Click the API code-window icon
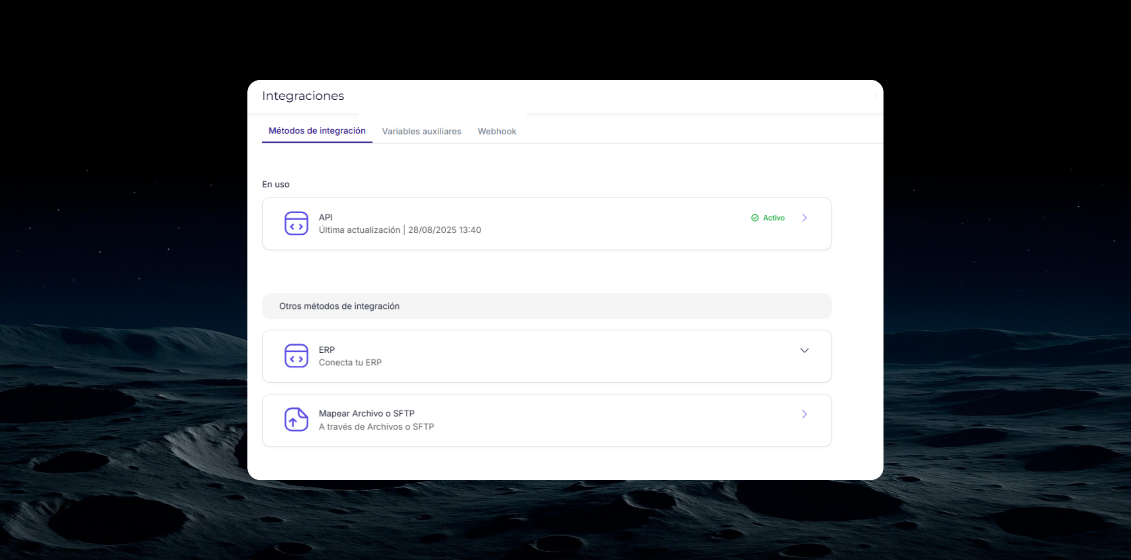Viewport: 1131px width, 560px height. (296, 224)
